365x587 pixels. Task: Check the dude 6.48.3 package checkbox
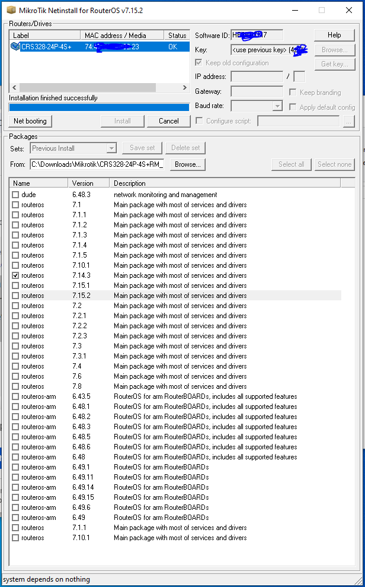click(15, 195)
